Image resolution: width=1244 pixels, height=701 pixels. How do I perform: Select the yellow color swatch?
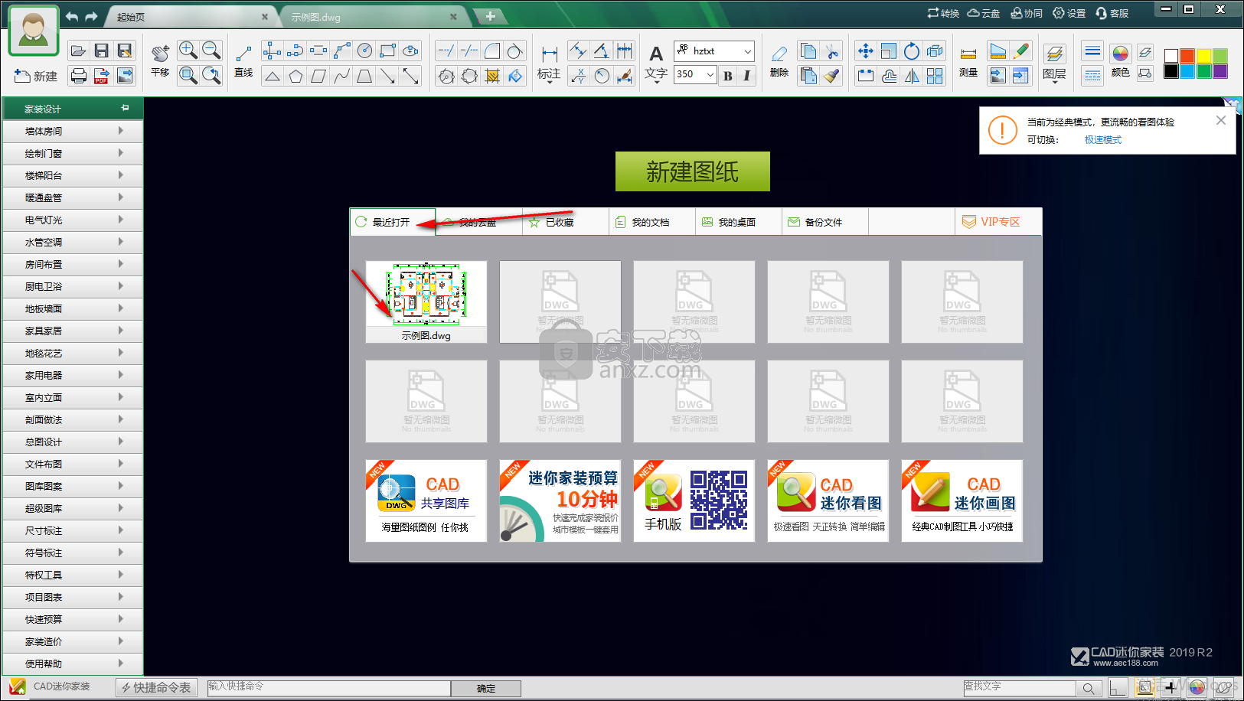[1204, 56]
